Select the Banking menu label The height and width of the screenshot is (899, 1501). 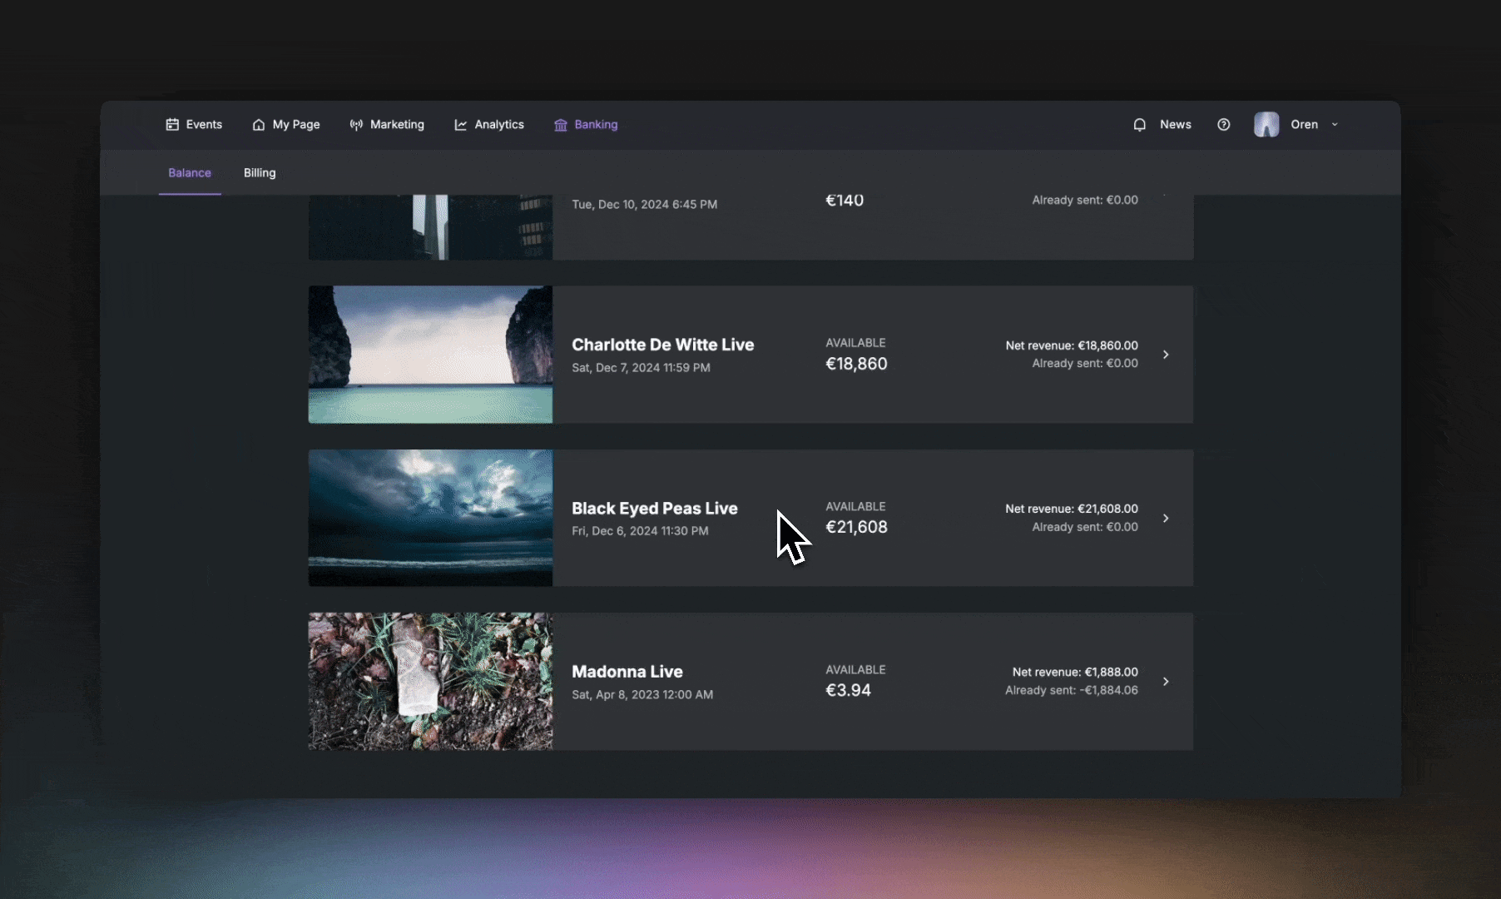coord(596,125)
